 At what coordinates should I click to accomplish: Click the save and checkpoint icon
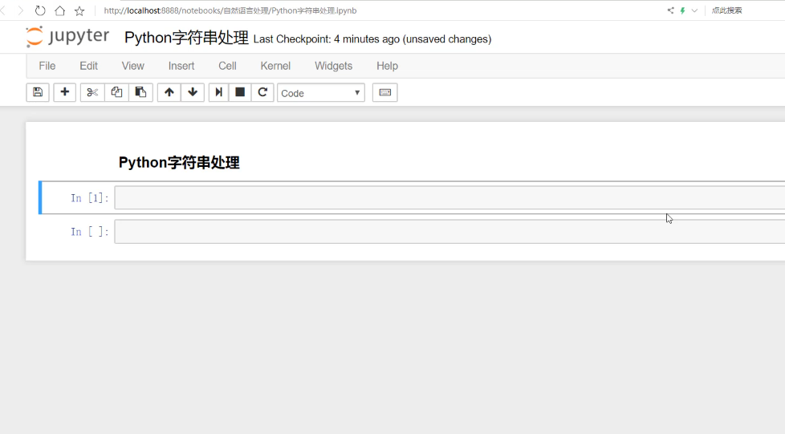(37, 92)
